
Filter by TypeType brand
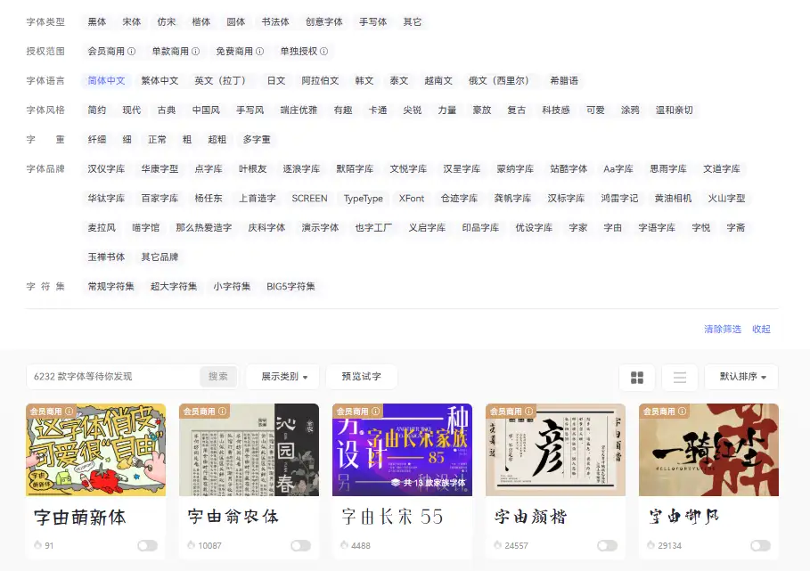click(x=364, y=199)
